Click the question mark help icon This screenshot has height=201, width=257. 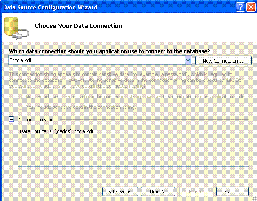tap(240, 7)
